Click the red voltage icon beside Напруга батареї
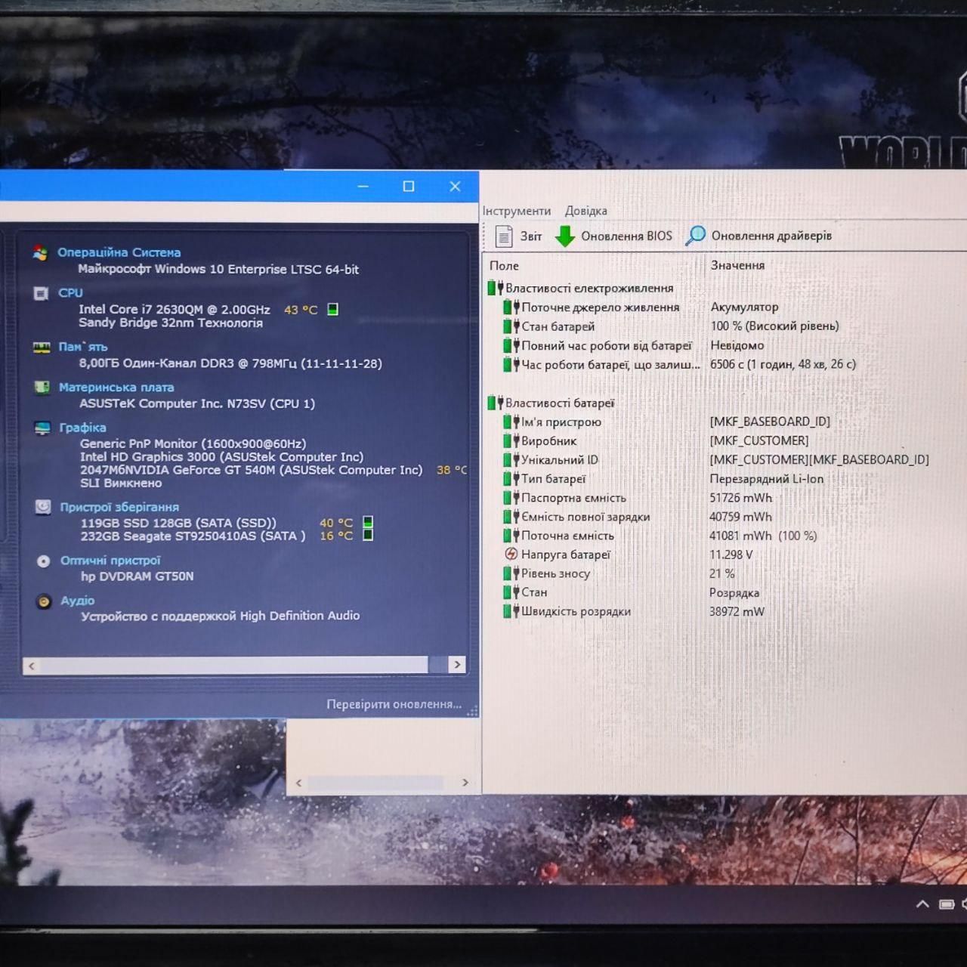The image size is (967, 967). [511, 555]
